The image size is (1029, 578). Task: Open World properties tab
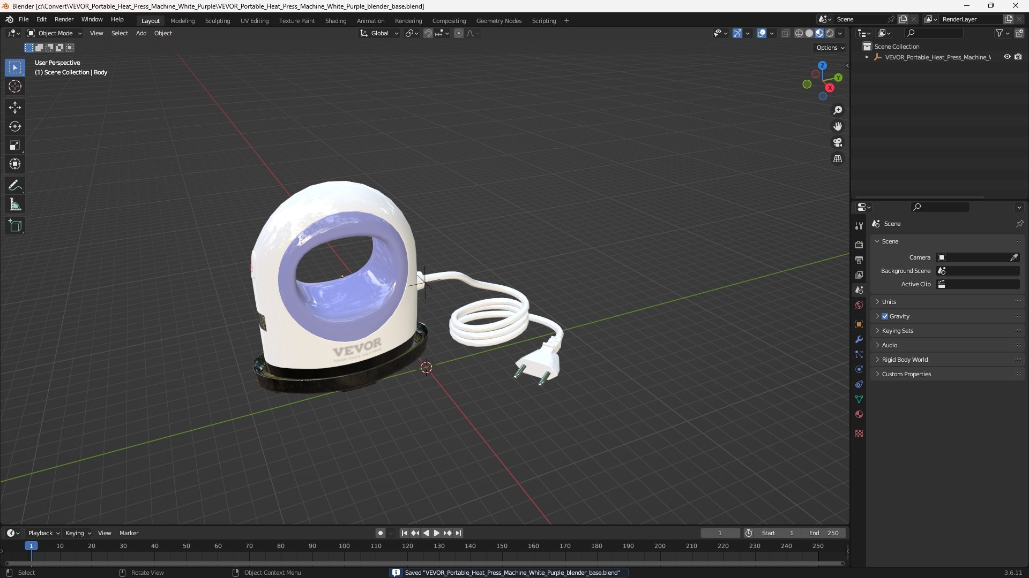tap(859, 305)
